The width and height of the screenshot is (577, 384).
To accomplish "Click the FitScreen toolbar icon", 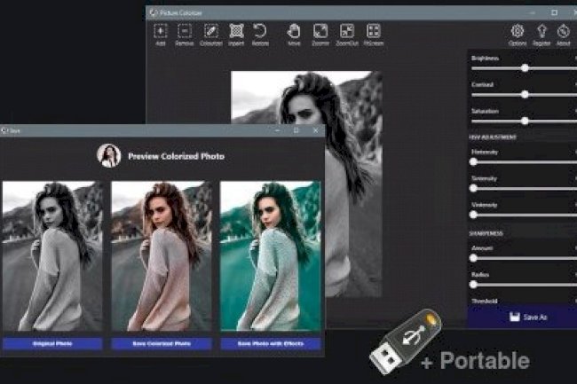I will coord(374,32).
